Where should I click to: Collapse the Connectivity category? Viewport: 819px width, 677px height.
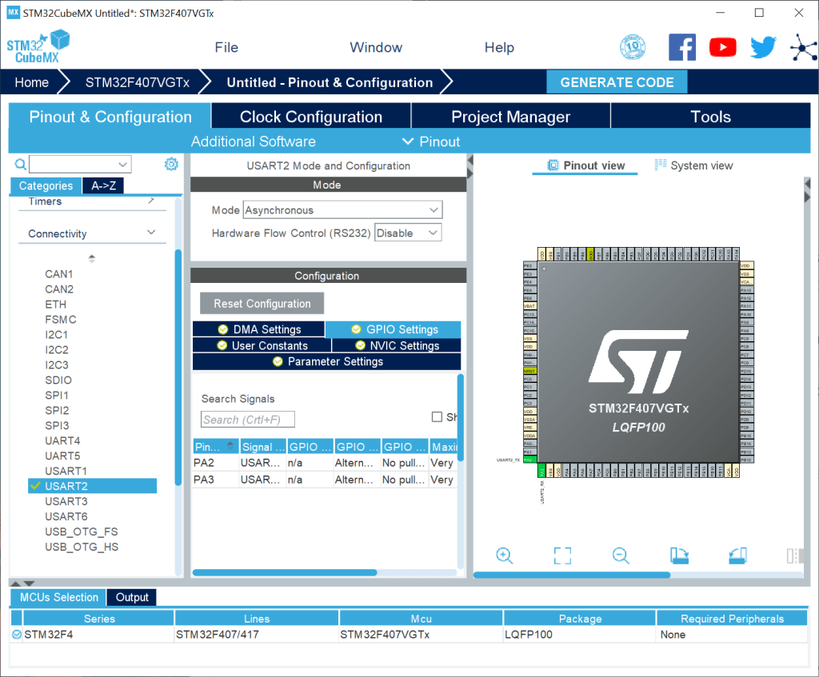coord(151,233)
